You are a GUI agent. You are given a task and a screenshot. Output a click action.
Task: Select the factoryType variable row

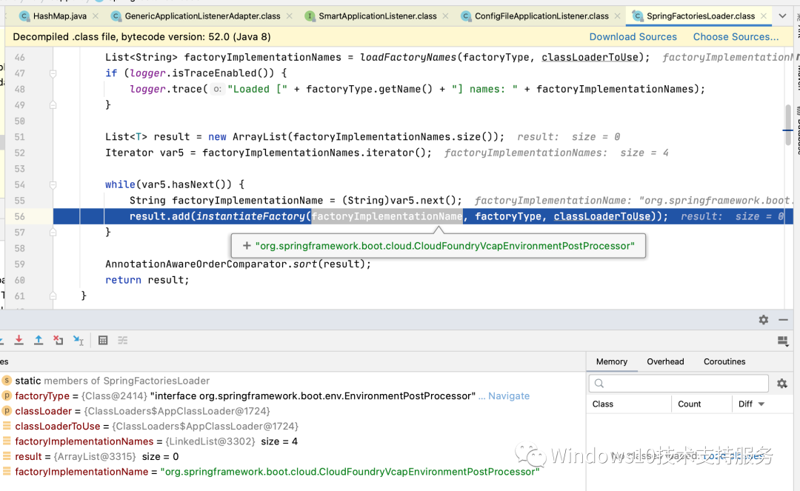coord(293,395)
